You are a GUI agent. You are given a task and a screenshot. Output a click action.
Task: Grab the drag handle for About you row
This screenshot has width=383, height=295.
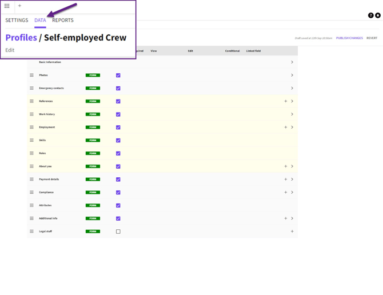point(32,166)
